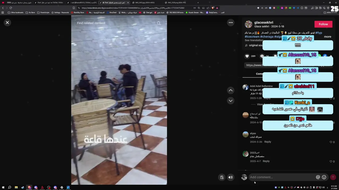The width and height of the screenshot is (339, 190).
Task: Follow the glacesekhri account
Action: click(323, 24)
